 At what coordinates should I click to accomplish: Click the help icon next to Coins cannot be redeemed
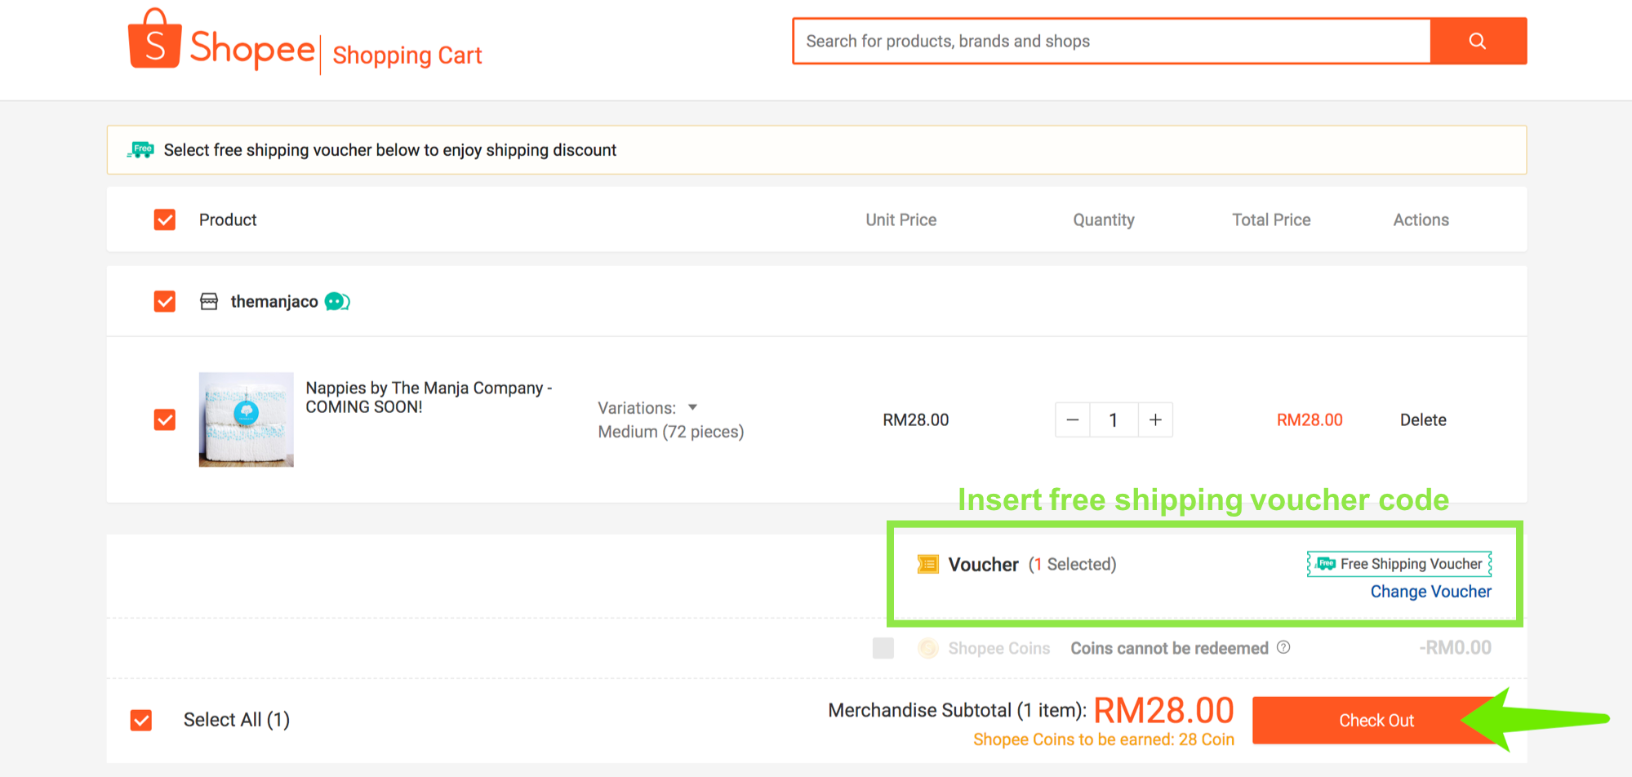coord(1283,647)
